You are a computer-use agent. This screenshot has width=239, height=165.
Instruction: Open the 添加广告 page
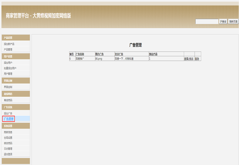[8, 114]
